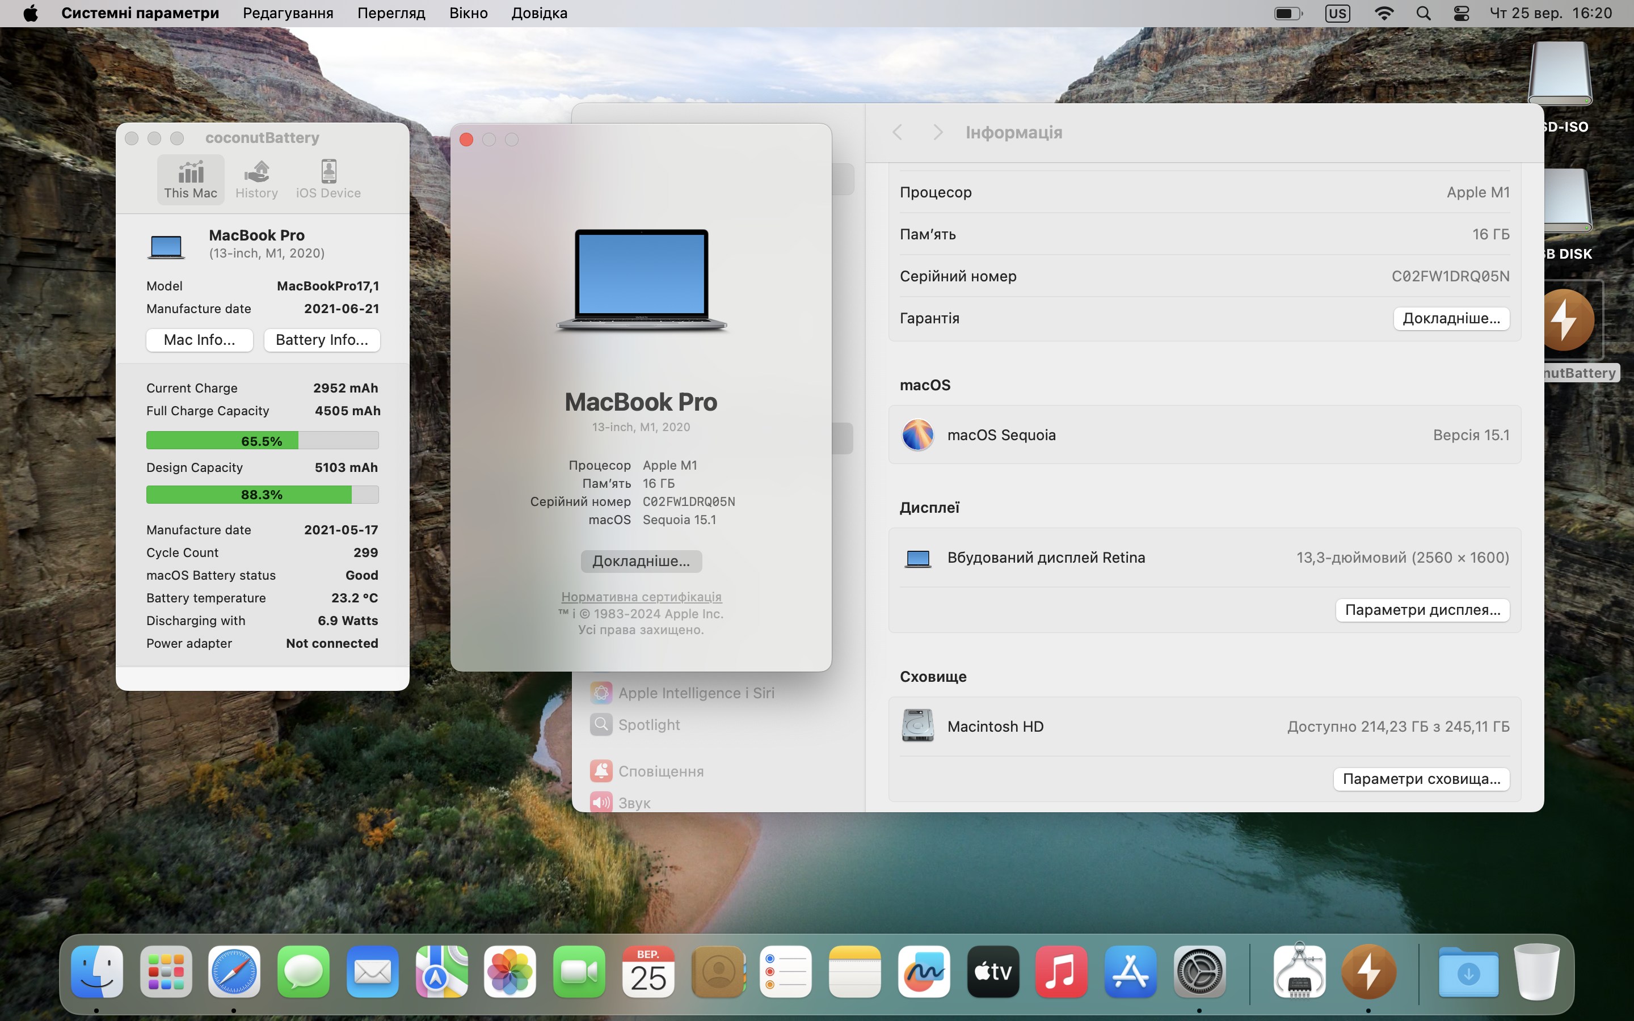Viewport: 1634px width, 1021px height.
Task: Open the Довідка menu in menu bar
Action: (x=539, y=13)
